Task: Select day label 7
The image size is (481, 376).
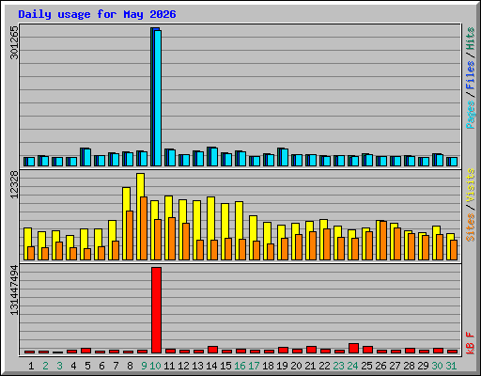Action: coord(116,366)
